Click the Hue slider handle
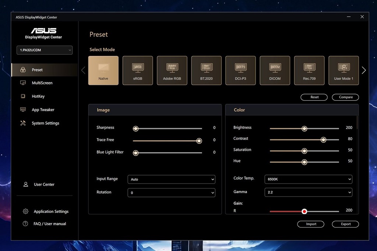The image size is (377, 251). coord(304,162)
